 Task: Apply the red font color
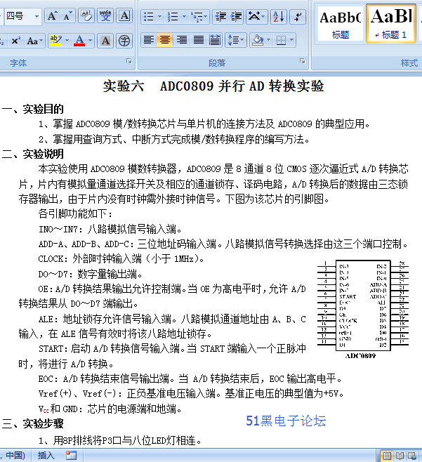tap(79, 40)
